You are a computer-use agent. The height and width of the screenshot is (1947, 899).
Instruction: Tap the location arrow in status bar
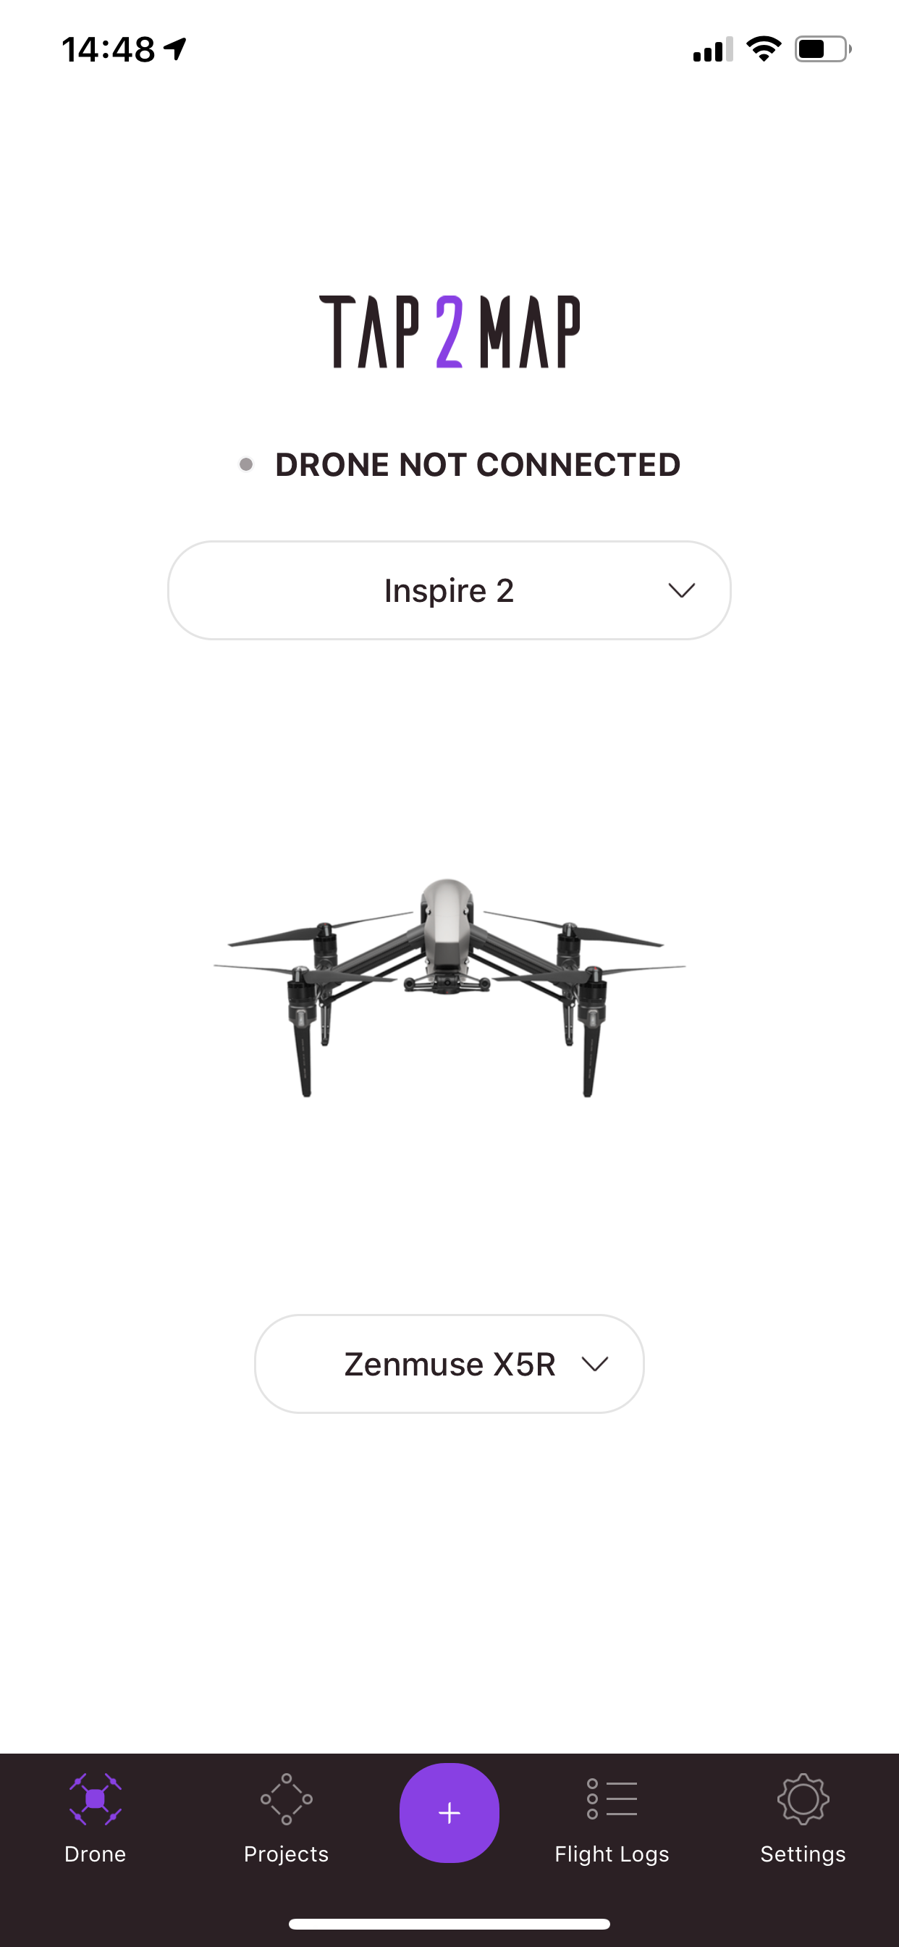[x=175, y=49]
